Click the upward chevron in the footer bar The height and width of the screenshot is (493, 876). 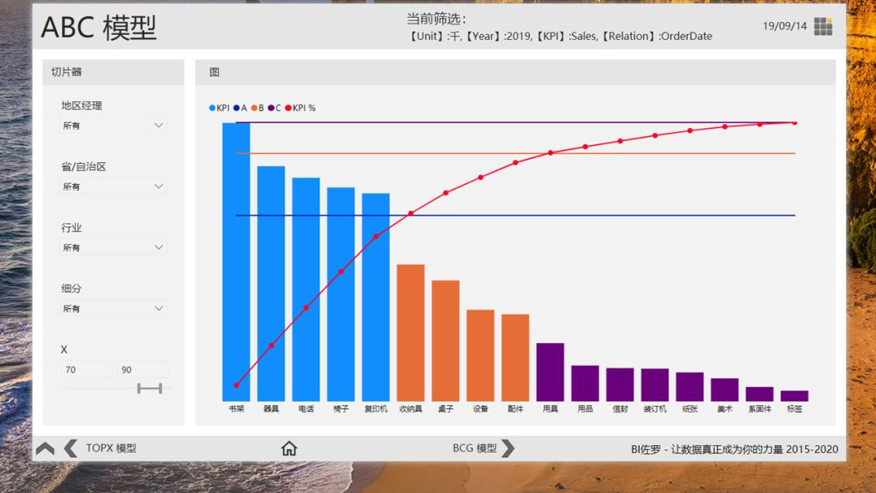click(x=45, y=448)
